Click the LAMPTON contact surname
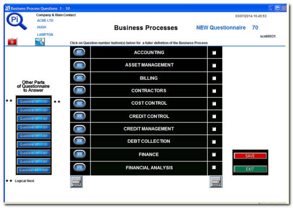Image resolution: width=293 pixels, height=208 pixels. [45, 35]
